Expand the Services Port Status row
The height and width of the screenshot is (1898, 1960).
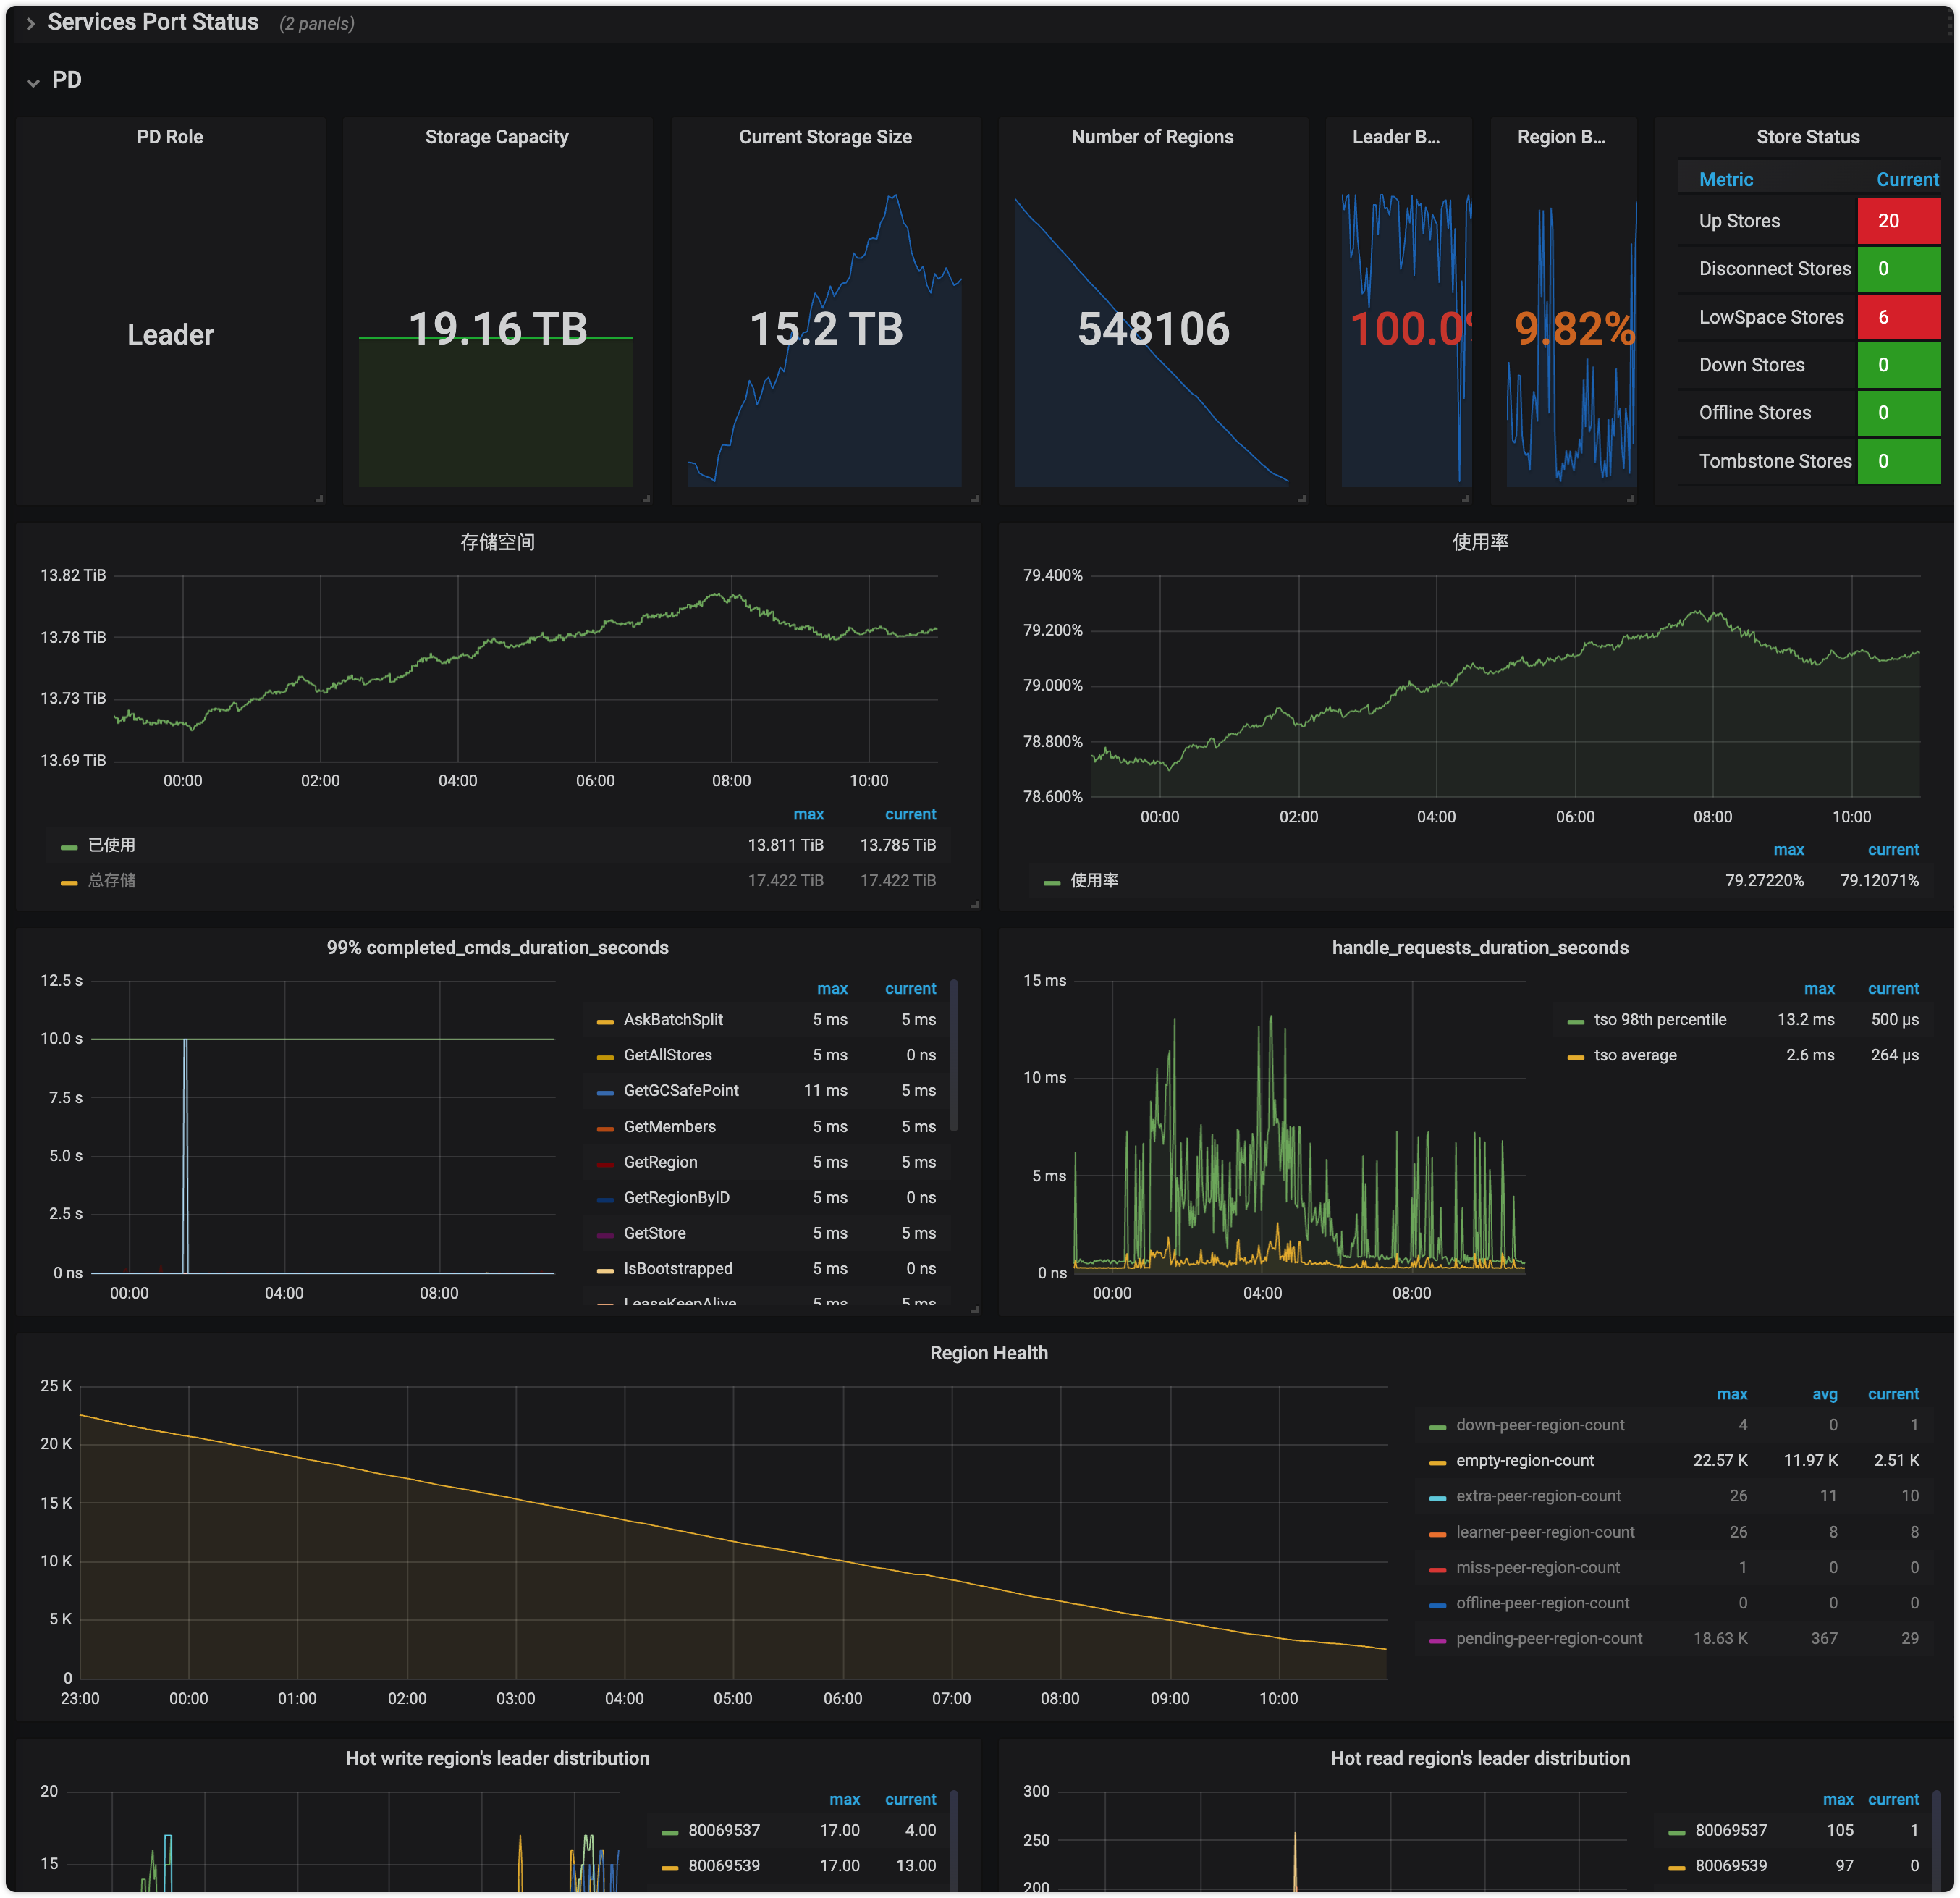[30, 23]
